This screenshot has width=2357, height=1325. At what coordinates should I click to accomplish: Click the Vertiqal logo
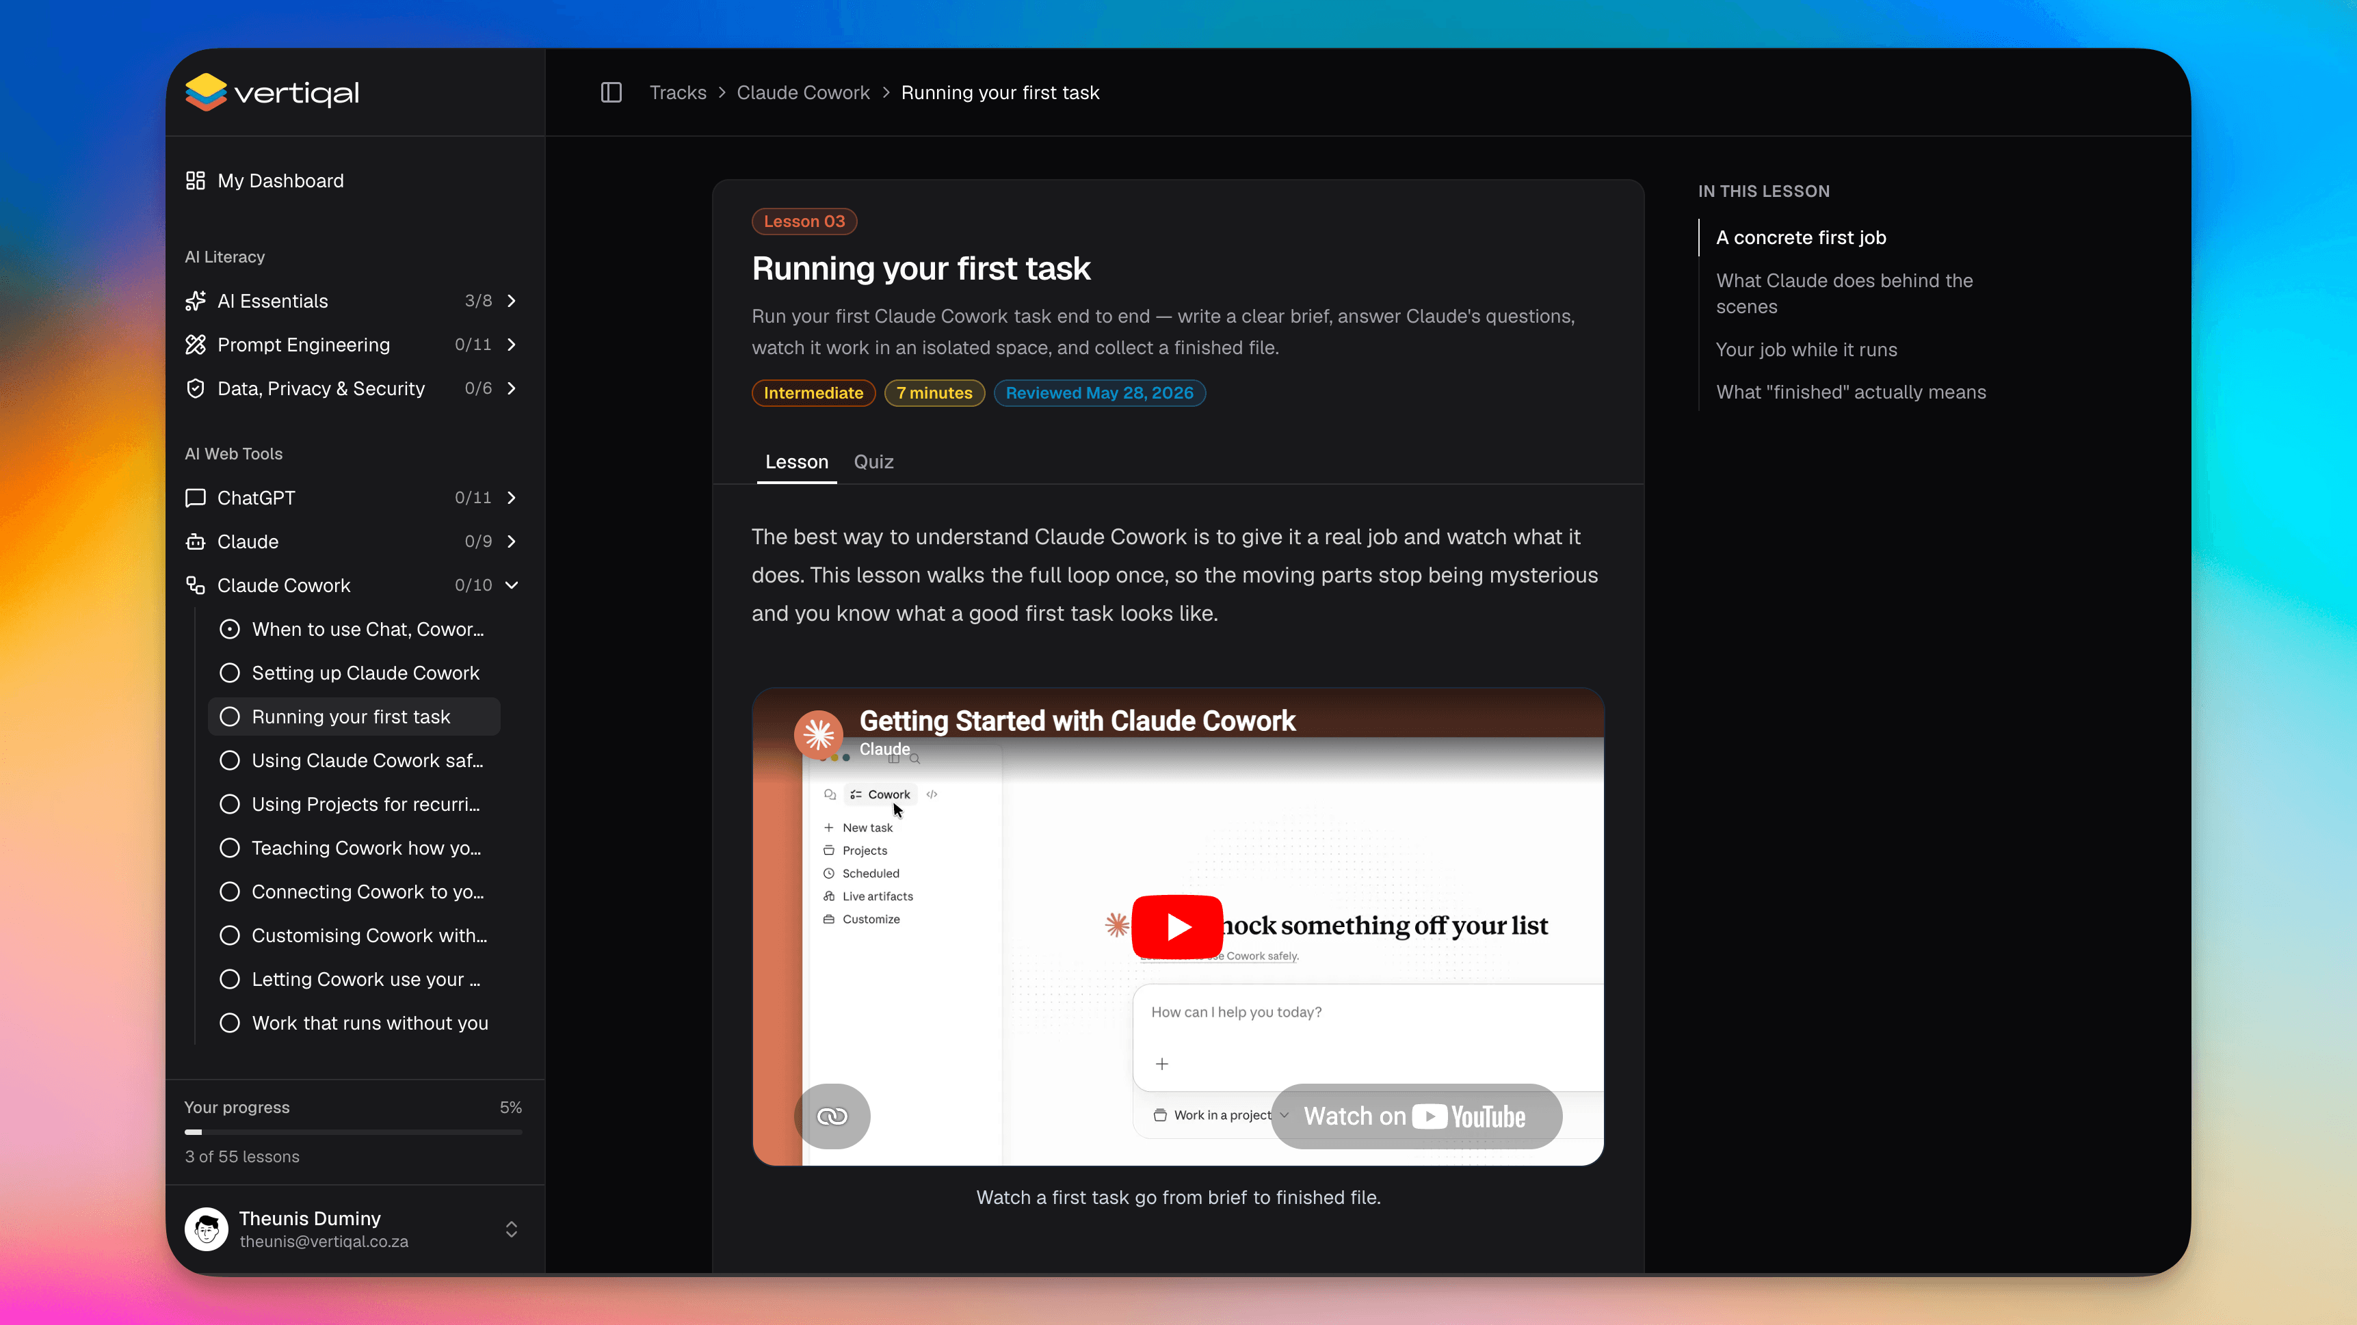click(272, 92)
